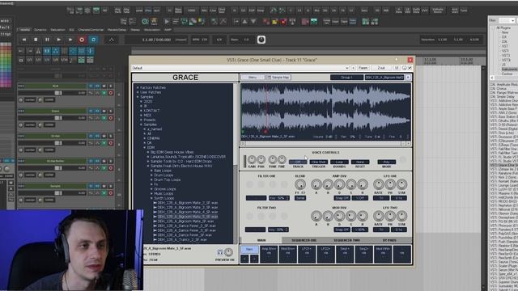The height and width of the screenshot is (291, 518).
Task: Open the TRIGGER One Shot dropdown
Action: tap(319, 162)
